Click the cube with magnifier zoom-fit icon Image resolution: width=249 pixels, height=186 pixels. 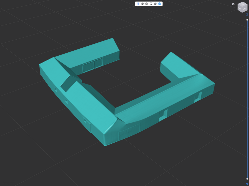(147, 4)
